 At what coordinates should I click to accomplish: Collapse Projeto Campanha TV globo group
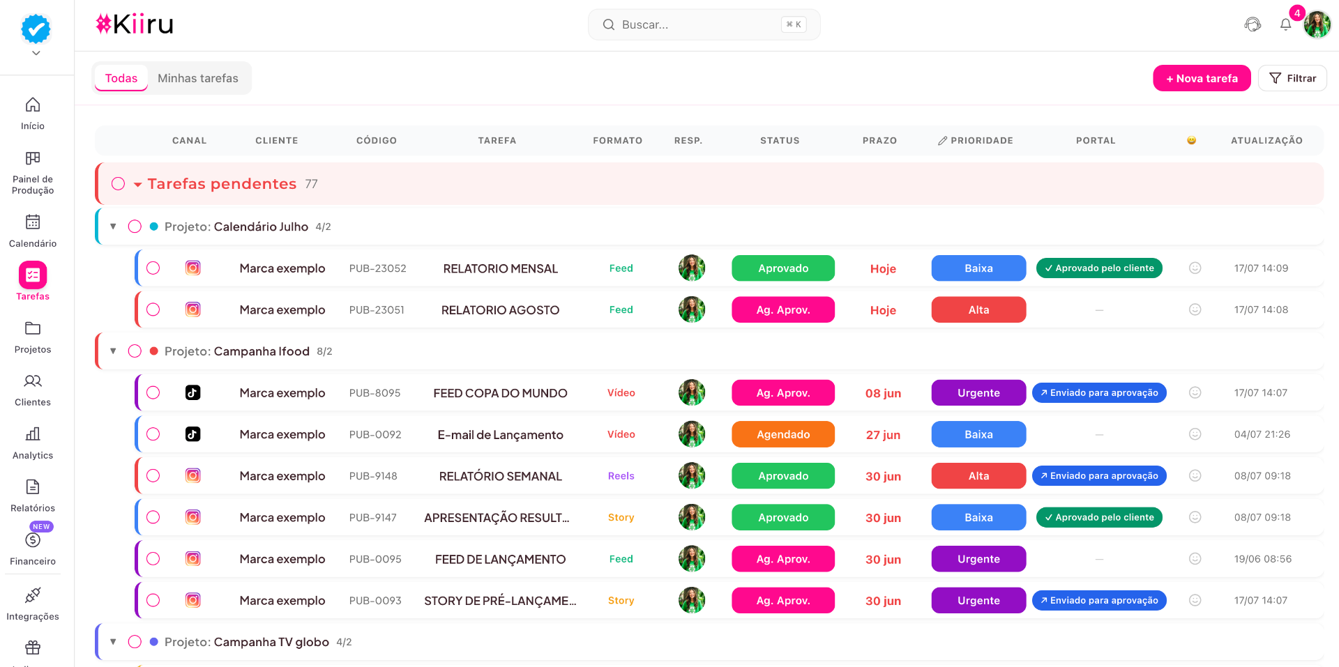tap(113, 642)
